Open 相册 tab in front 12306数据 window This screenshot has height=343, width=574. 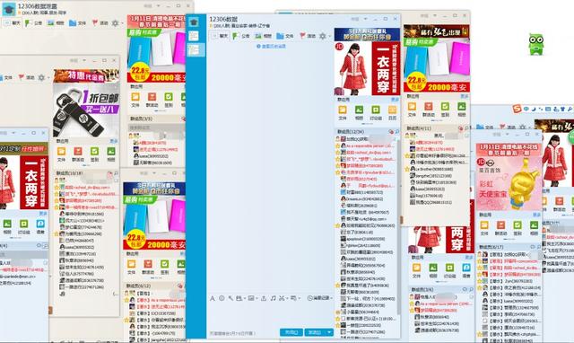click(x=264, y=36)
